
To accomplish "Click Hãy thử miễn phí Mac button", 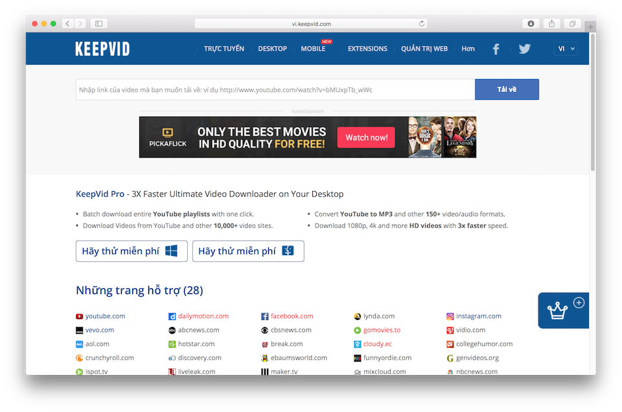I will (x=248, y=251).
